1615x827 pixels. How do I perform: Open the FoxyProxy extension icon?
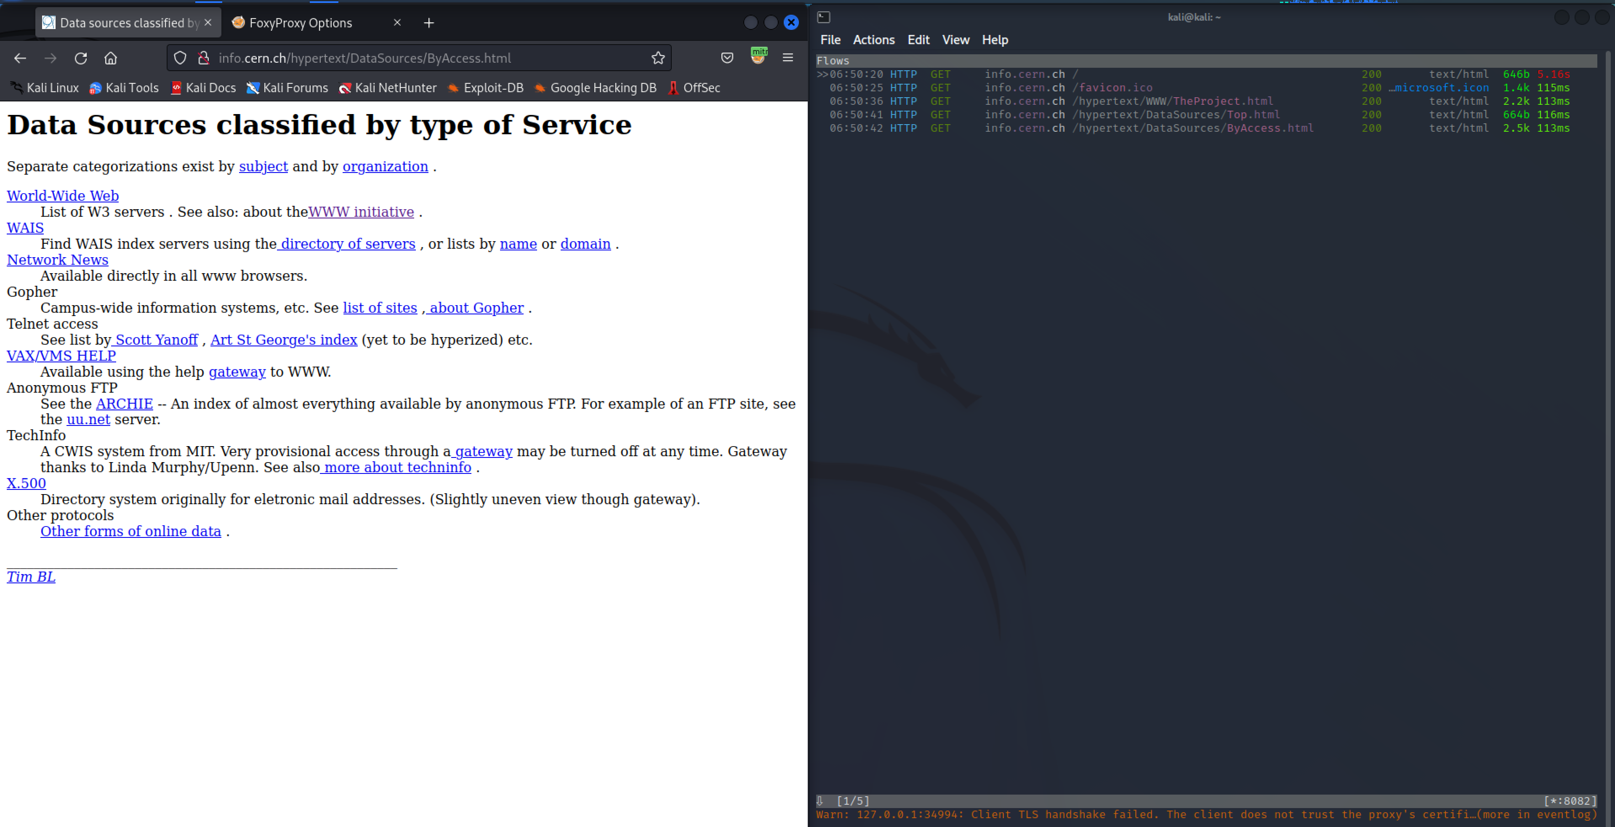[758, 57]
